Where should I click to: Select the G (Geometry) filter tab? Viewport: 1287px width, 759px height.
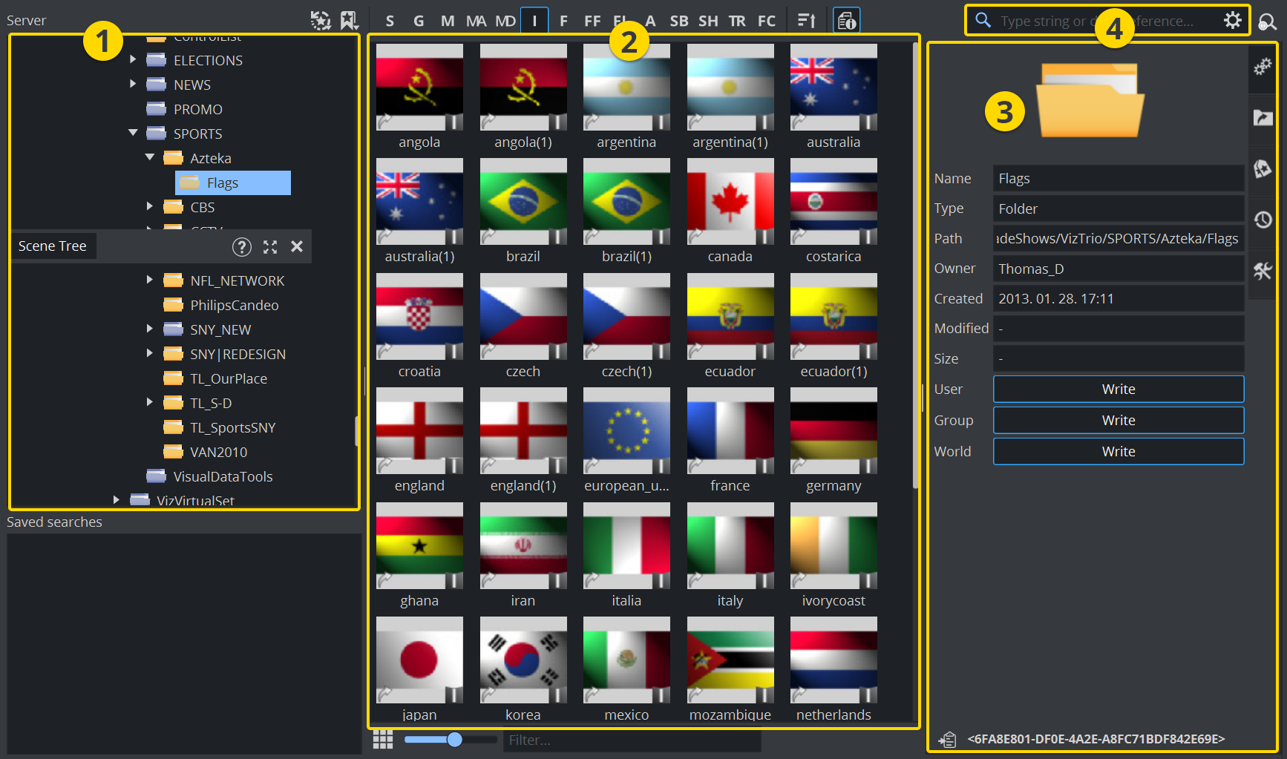[419, 21]
